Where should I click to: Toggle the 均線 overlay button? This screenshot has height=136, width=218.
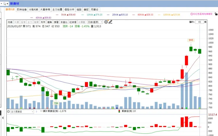[x=10, y=22]
